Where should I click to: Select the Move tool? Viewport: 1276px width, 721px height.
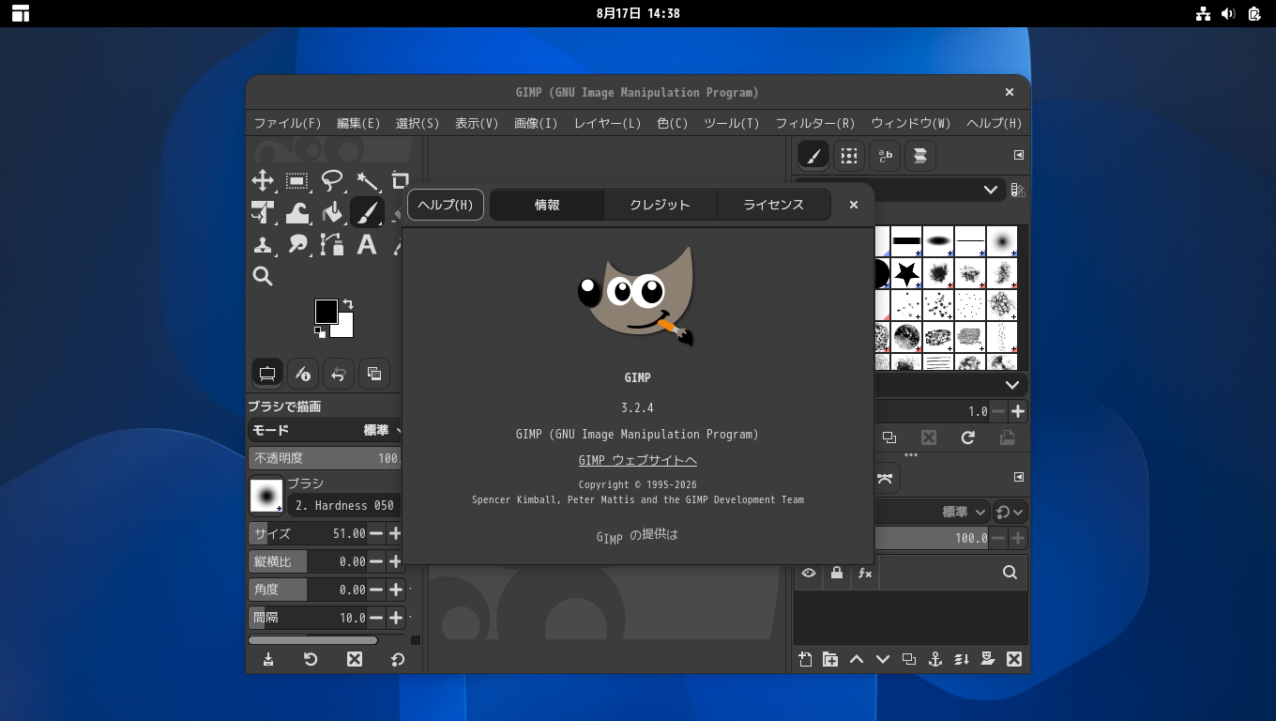[263, 180]
